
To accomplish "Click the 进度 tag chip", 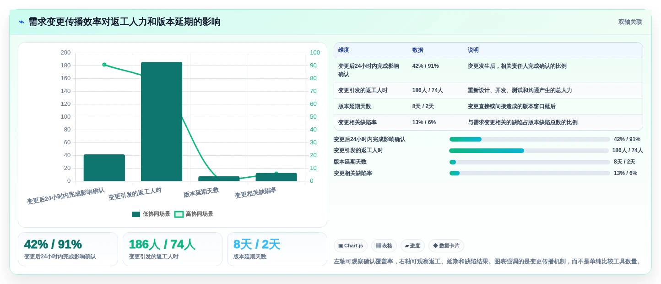I will click(412, 246).
